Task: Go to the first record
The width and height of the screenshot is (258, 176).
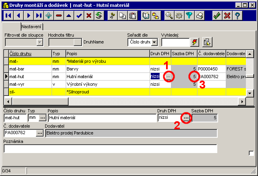Action: (x=8, y=16)
